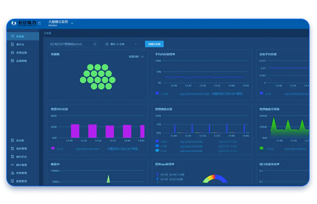Toggle purple legend series in 物理内存总量 chart
This screenshot has width=317, height=204.
point(53,148)
